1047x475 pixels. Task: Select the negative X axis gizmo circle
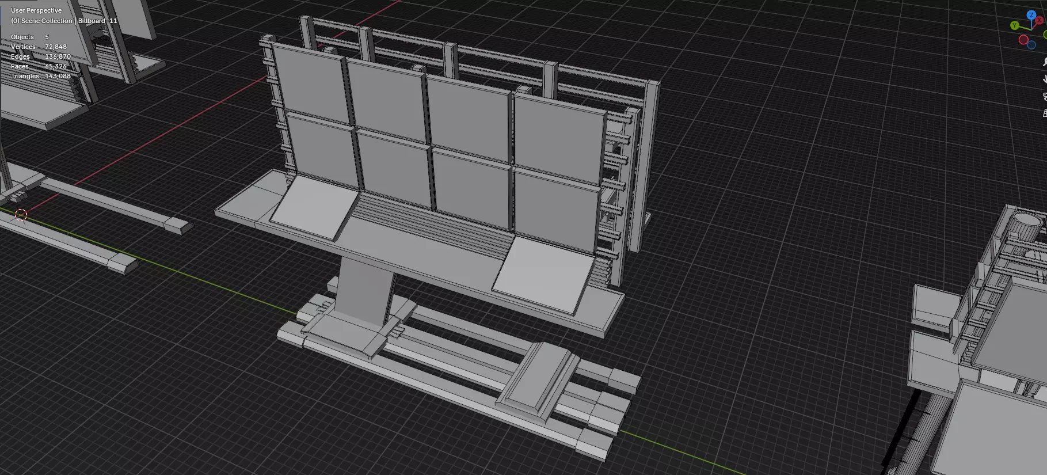pyautogui.click(x=1023, y=40)
